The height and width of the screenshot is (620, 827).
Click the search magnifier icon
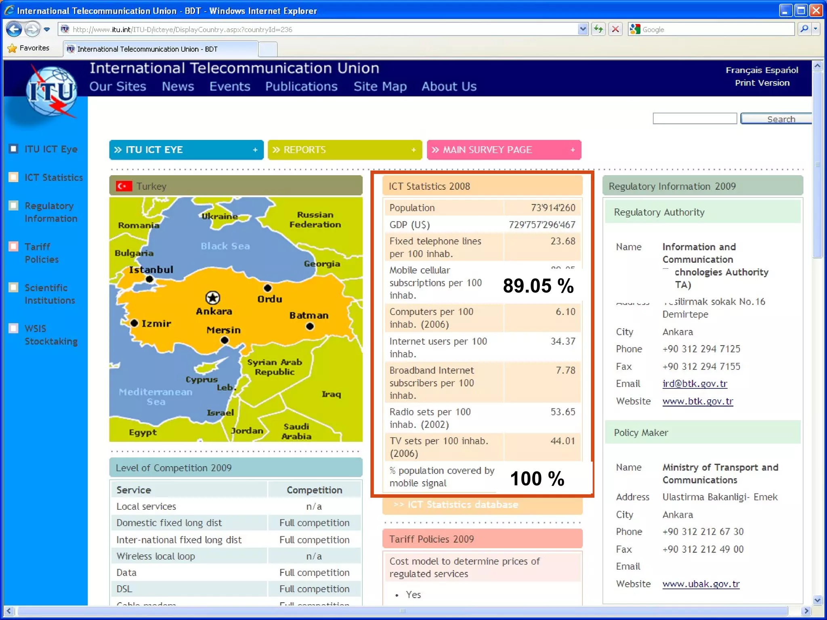[x=804, y=29]
